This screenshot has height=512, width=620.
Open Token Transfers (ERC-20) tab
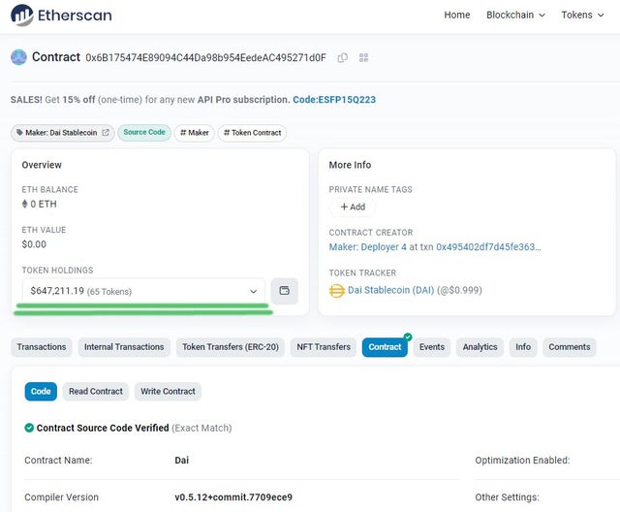pos(231,347)
